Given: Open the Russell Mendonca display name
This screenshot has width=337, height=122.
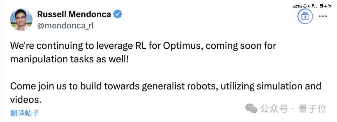Looking at the screenshot, I should tap(74, 14).
